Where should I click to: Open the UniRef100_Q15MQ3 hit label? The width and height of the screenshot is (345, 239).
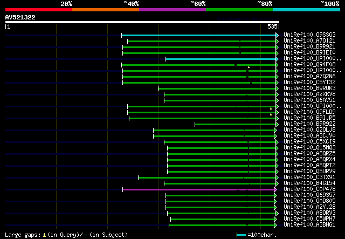(x=309, y=148)
